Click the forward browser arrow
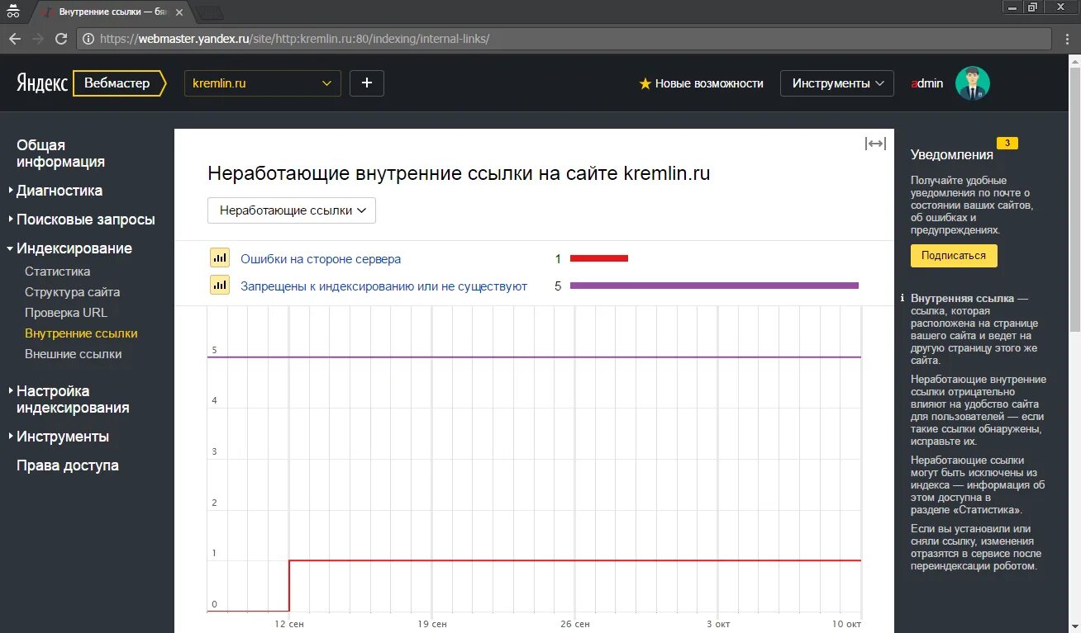This screenshot has height=633, width=1081. click(x=38, y=39)
